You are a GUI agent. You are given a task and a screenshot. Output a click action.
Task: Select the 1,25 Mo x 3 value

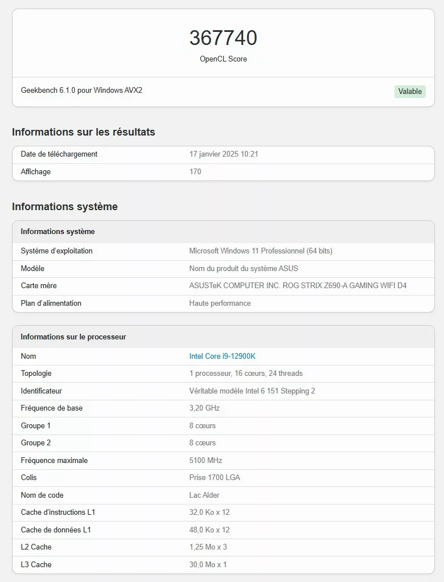pyautogui.click(x=208, y=547)
